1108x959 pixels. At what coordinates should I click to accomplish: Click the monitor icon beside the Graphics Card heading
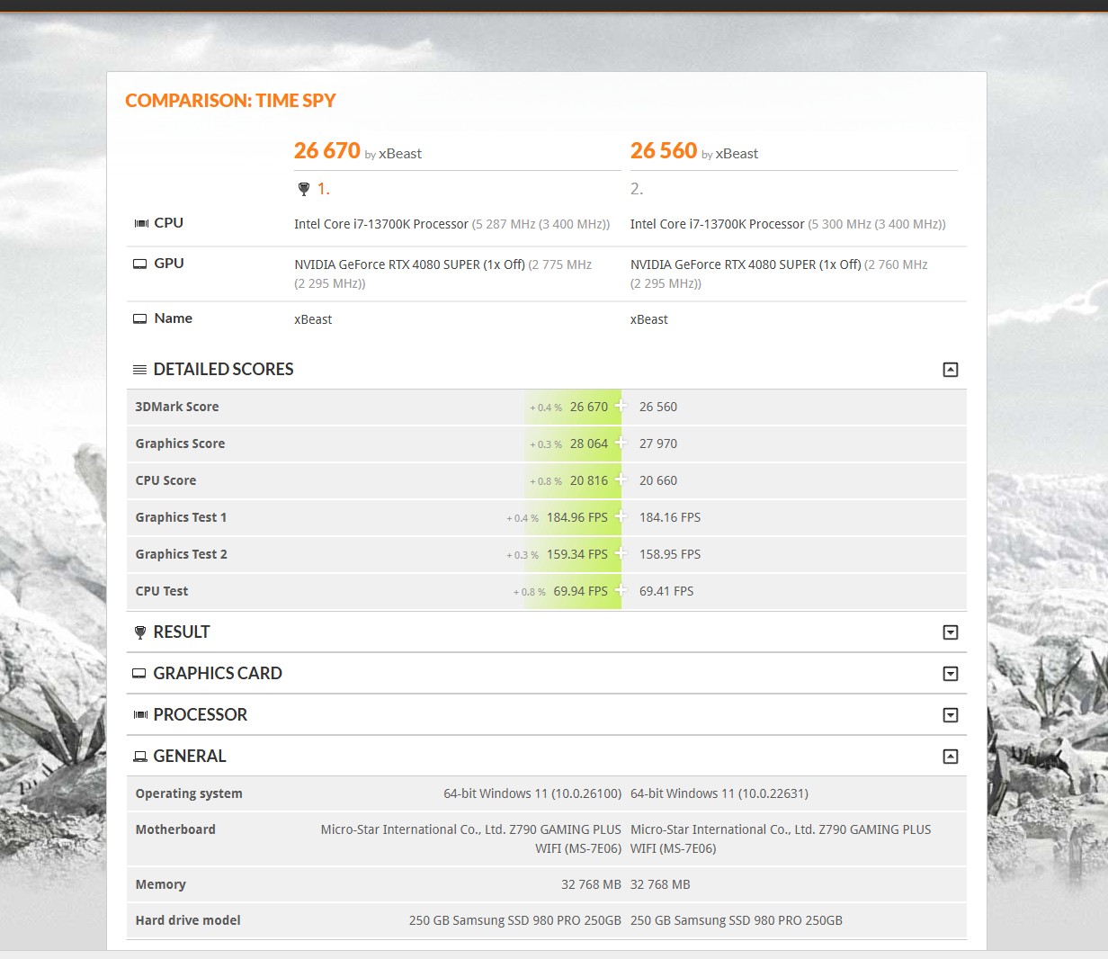(x=139, y=674)
